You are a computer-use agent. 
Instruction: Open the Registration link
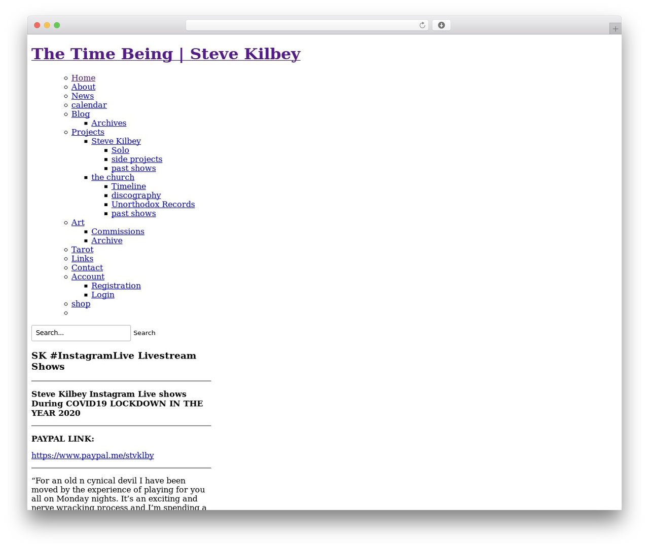pyautogui.click(x=116, y=286)
